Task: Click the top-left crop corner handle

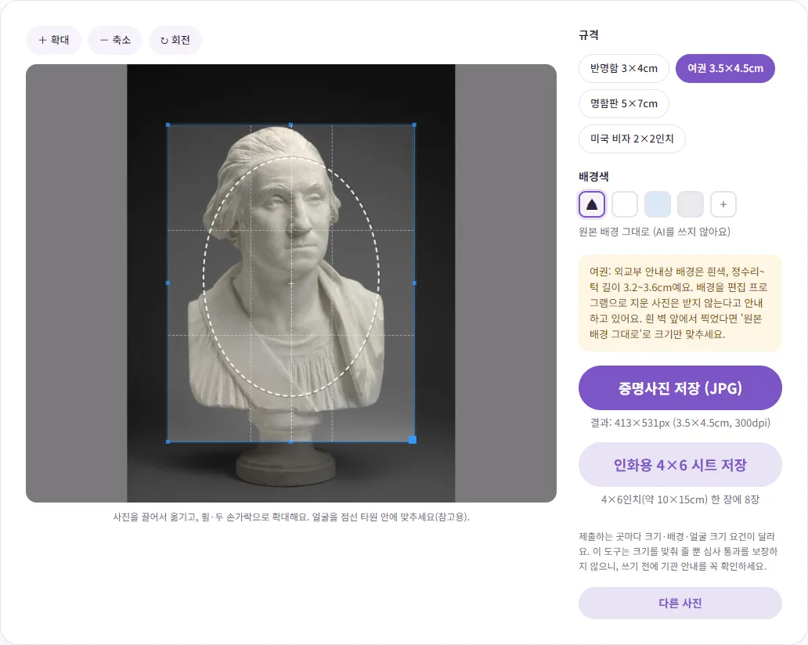Action: pyautogui.click(x=168, y=124)
